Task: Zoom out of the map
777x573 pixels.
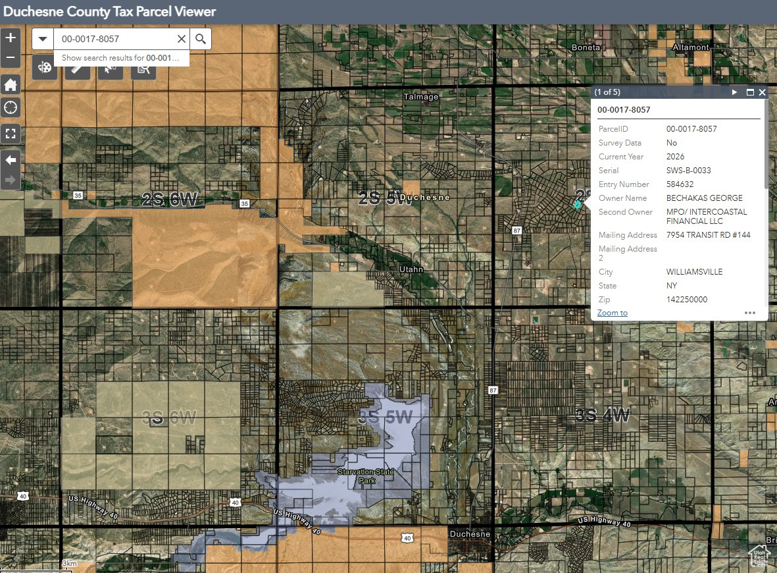Action: pos(11,58)
